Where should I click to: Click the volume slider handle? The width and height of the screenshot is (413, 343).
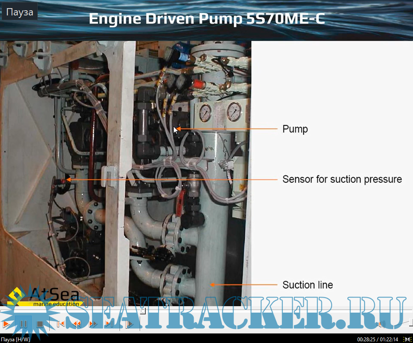(x=410, y=322)
